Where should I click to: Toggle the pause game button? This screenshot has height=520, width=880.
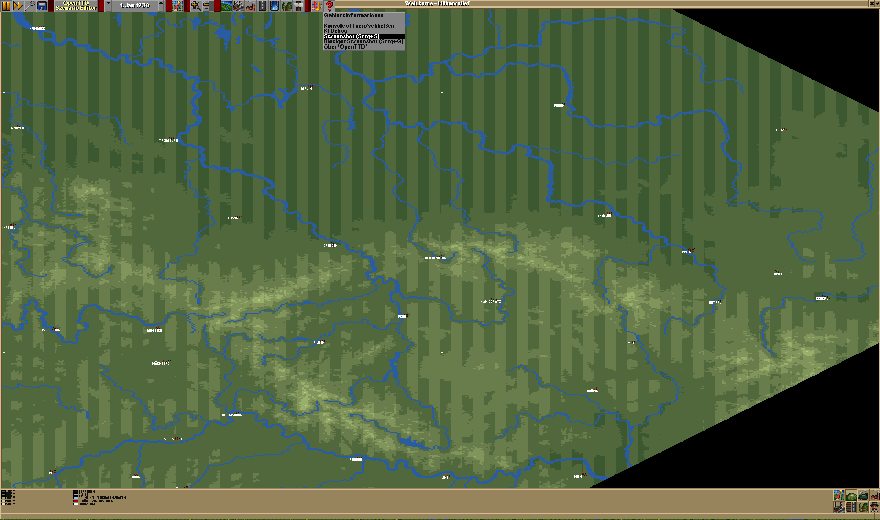(6, 6)
